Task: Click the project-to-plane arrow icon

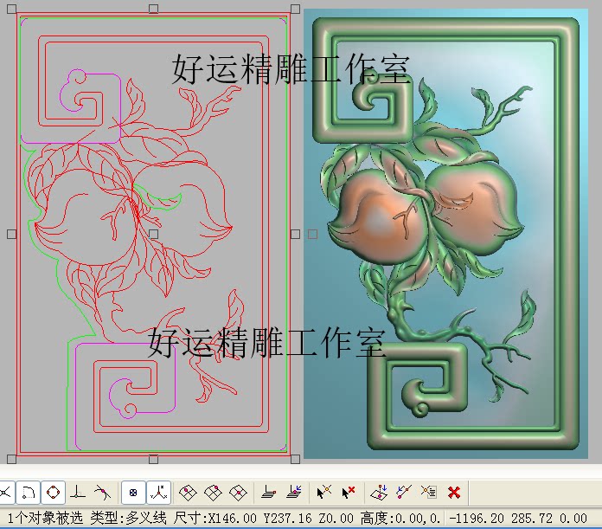Action: coord(379,493)
